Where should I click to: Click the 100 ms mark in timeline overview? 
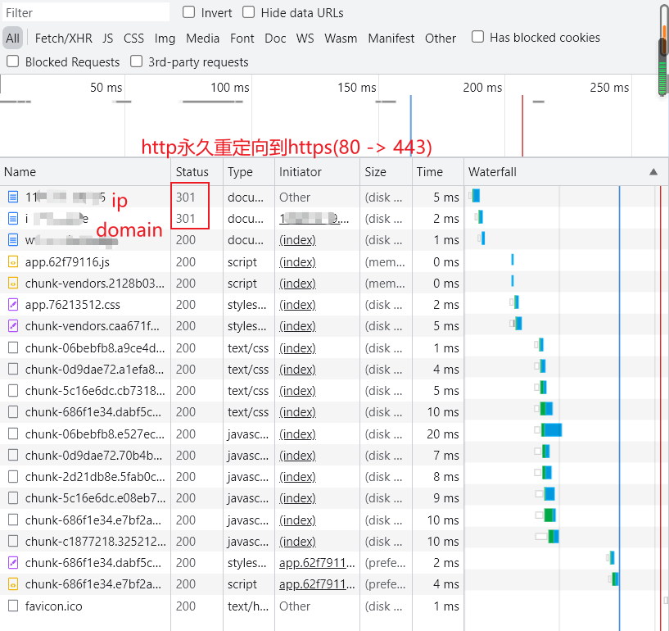point(229,88)
